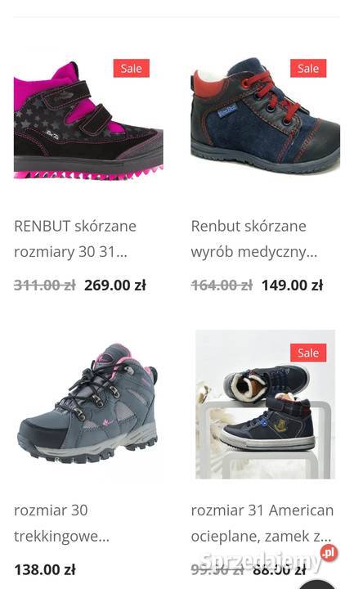Open the rozmiar 31 American ocieplane listing
This screenshot has width=354, height=589.
coord(262,524)
